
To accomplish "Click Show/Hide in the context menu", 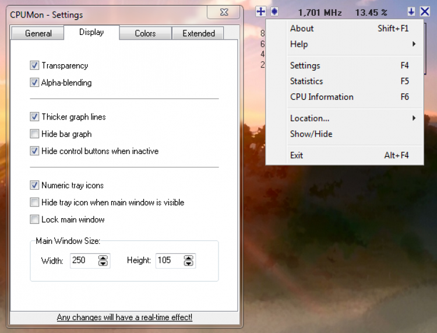I will click(344, 134).
